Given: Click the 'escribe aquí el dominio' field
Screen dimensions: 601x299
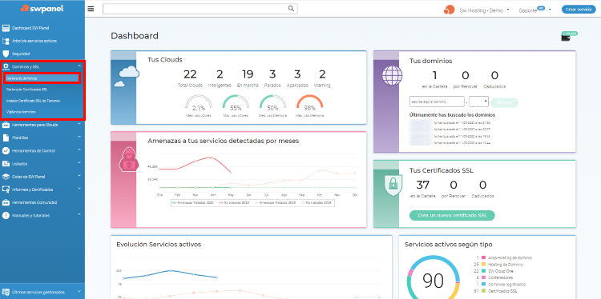Looking at the screenshot, I should click(x=437, y=102).
